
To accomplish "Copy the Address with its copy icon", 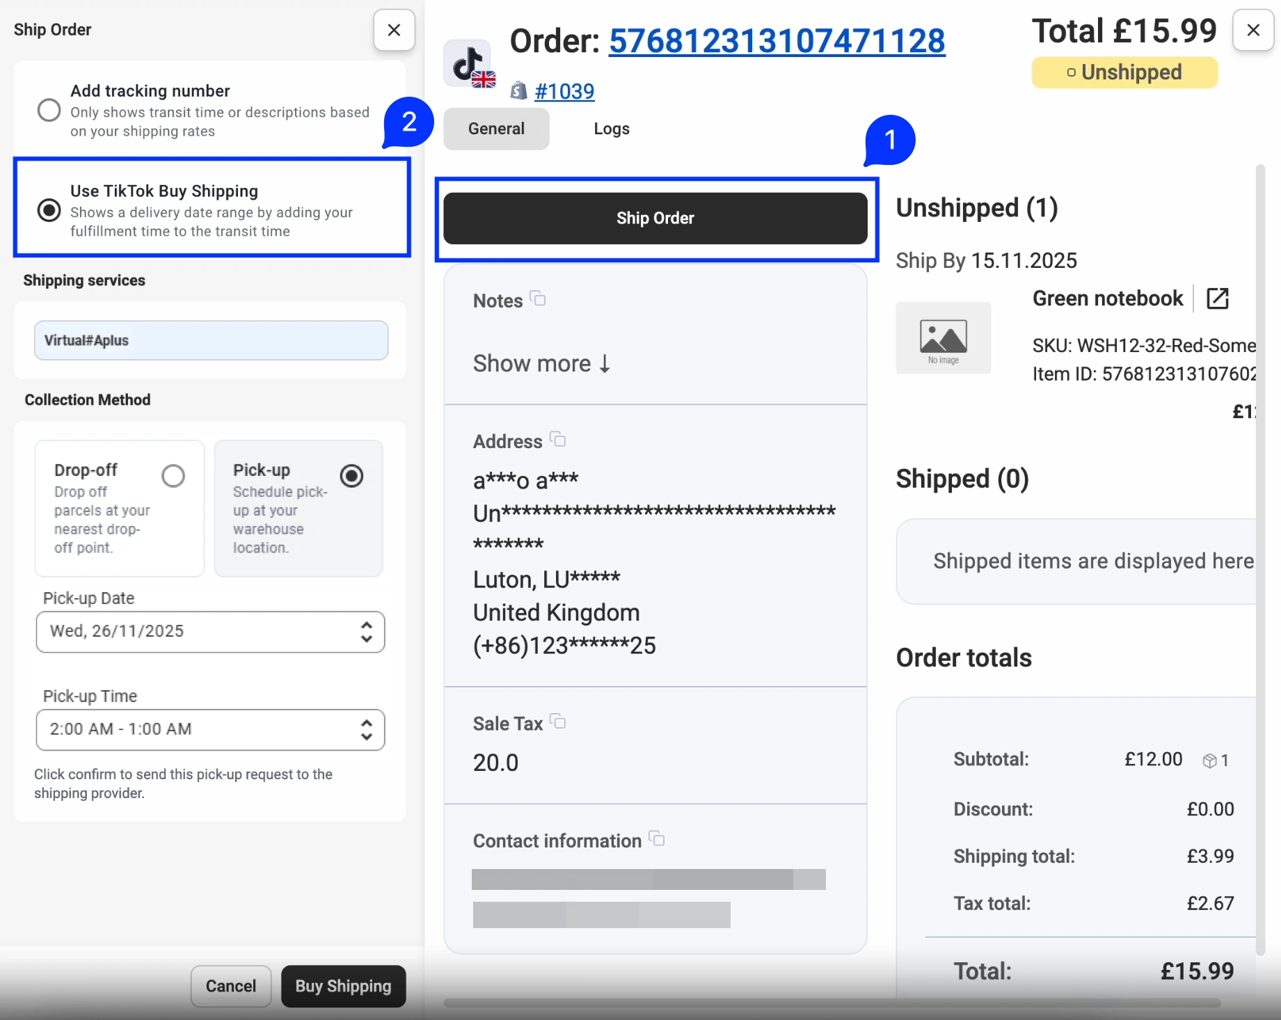I will tap(558, 440).
